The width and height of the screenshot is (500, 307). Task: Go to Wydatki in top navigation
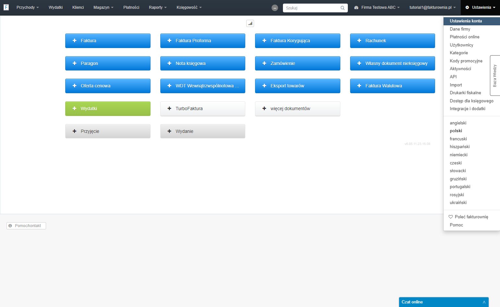(x=56, y=7)
